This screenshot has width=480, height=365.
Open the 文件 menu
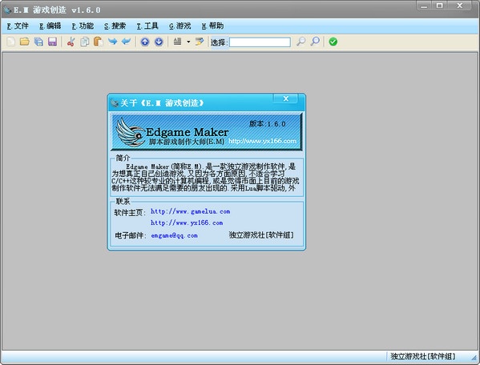pos(18,26)
